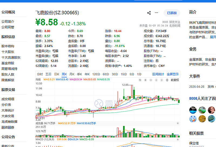The height and width of the screenshot is (147, 216).
Task: Open 公司简介 in the sidebar
Action: [8, 22]
